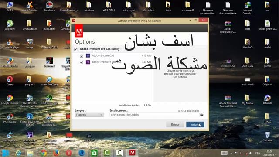The height and width of the screenshot is (157, 279).
Task: Select the uTorrent desktop shortcut
Action: coord(10,25)
